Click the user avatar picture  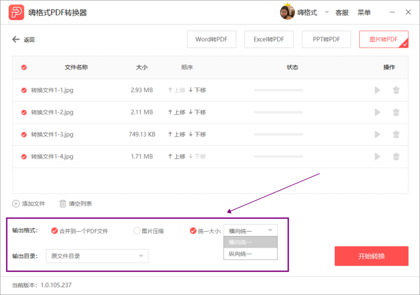[x=287, y=12]
